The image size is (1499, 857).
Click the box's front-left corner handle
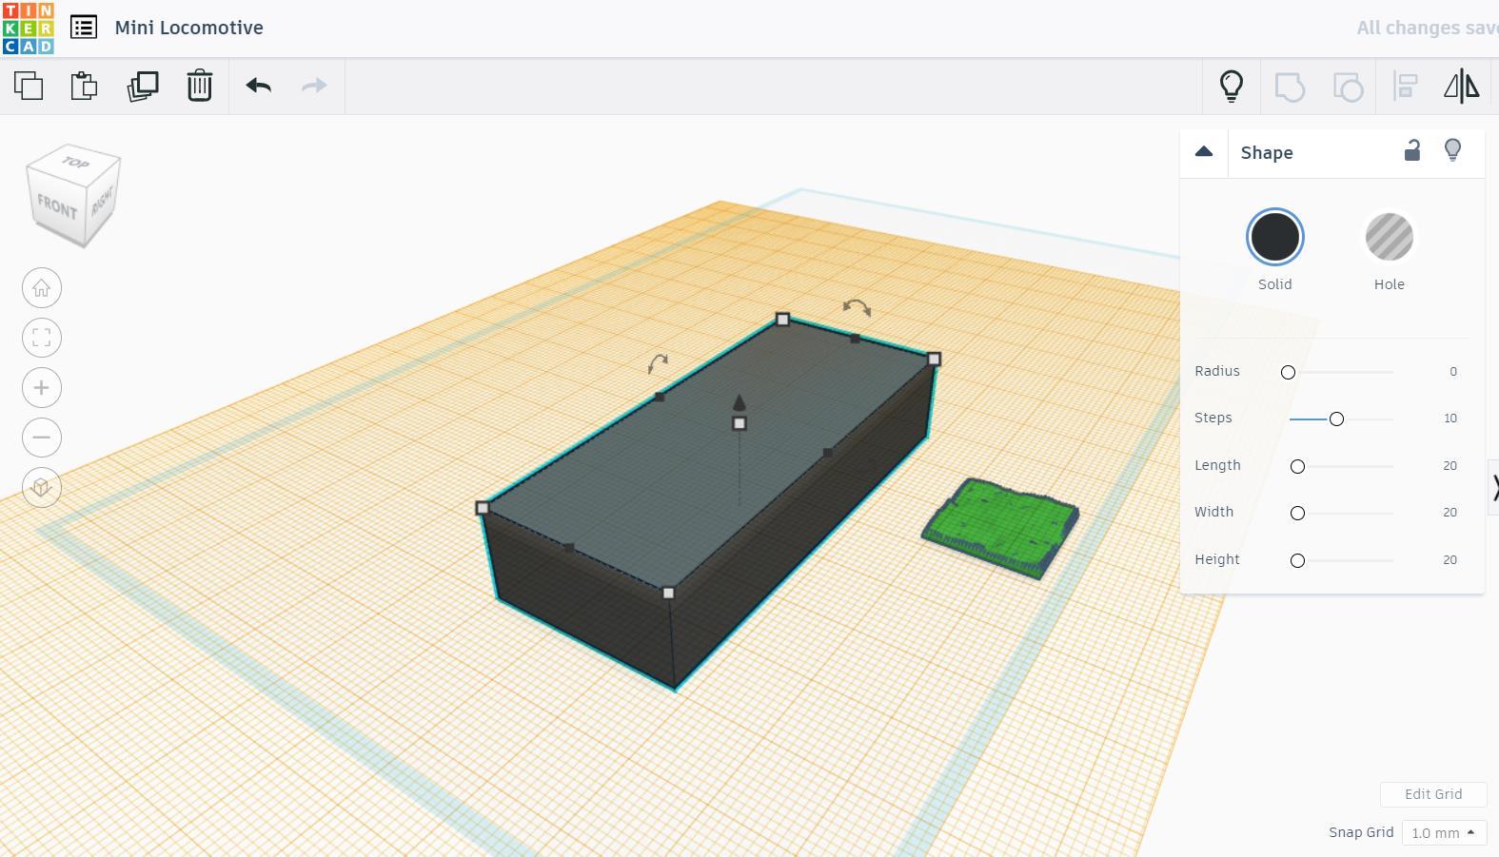(x=483, y=508)
